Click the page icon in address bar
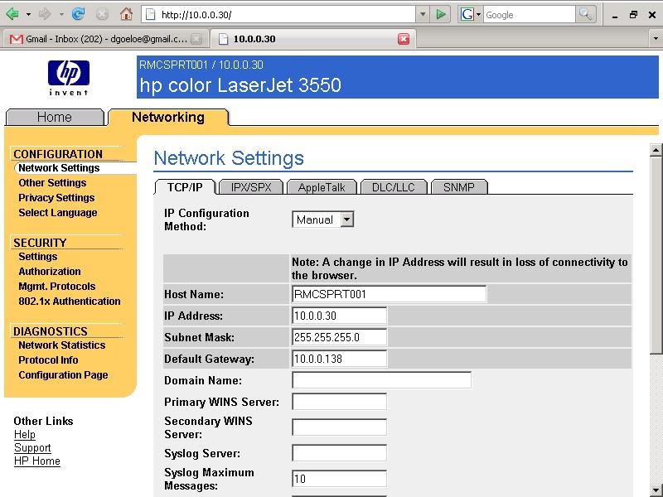Image resolution: width=663 pixels, height=497 pixels. pyautogui.click(x=150, y=15)
